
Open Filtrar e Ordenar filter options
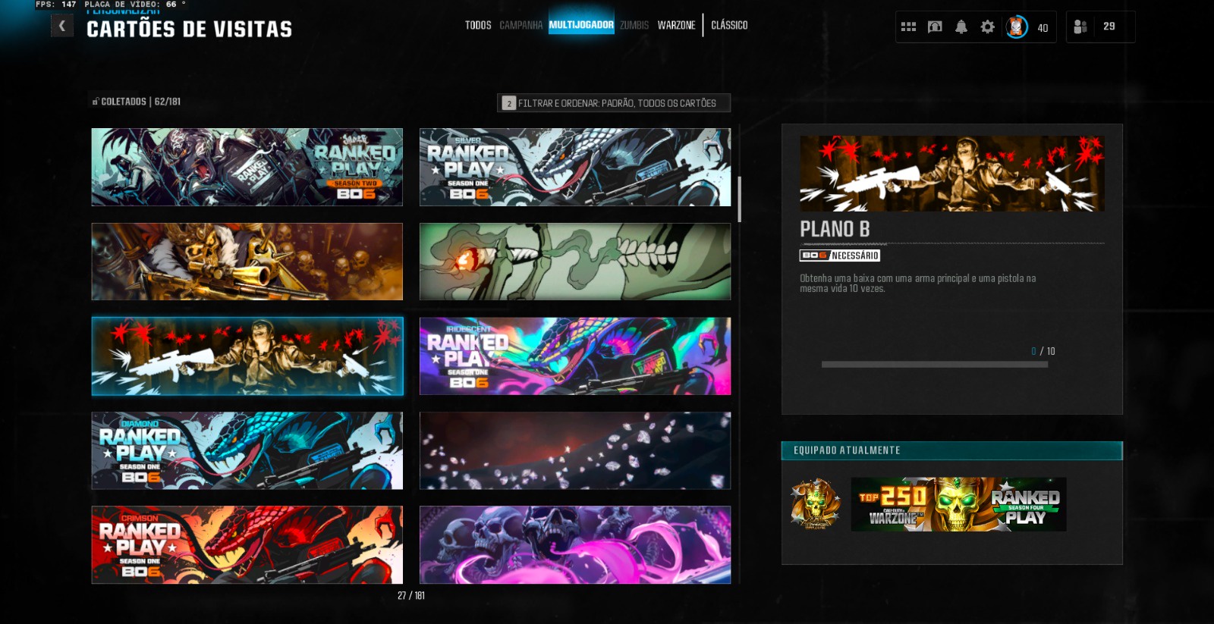click(x=613, y=103)
